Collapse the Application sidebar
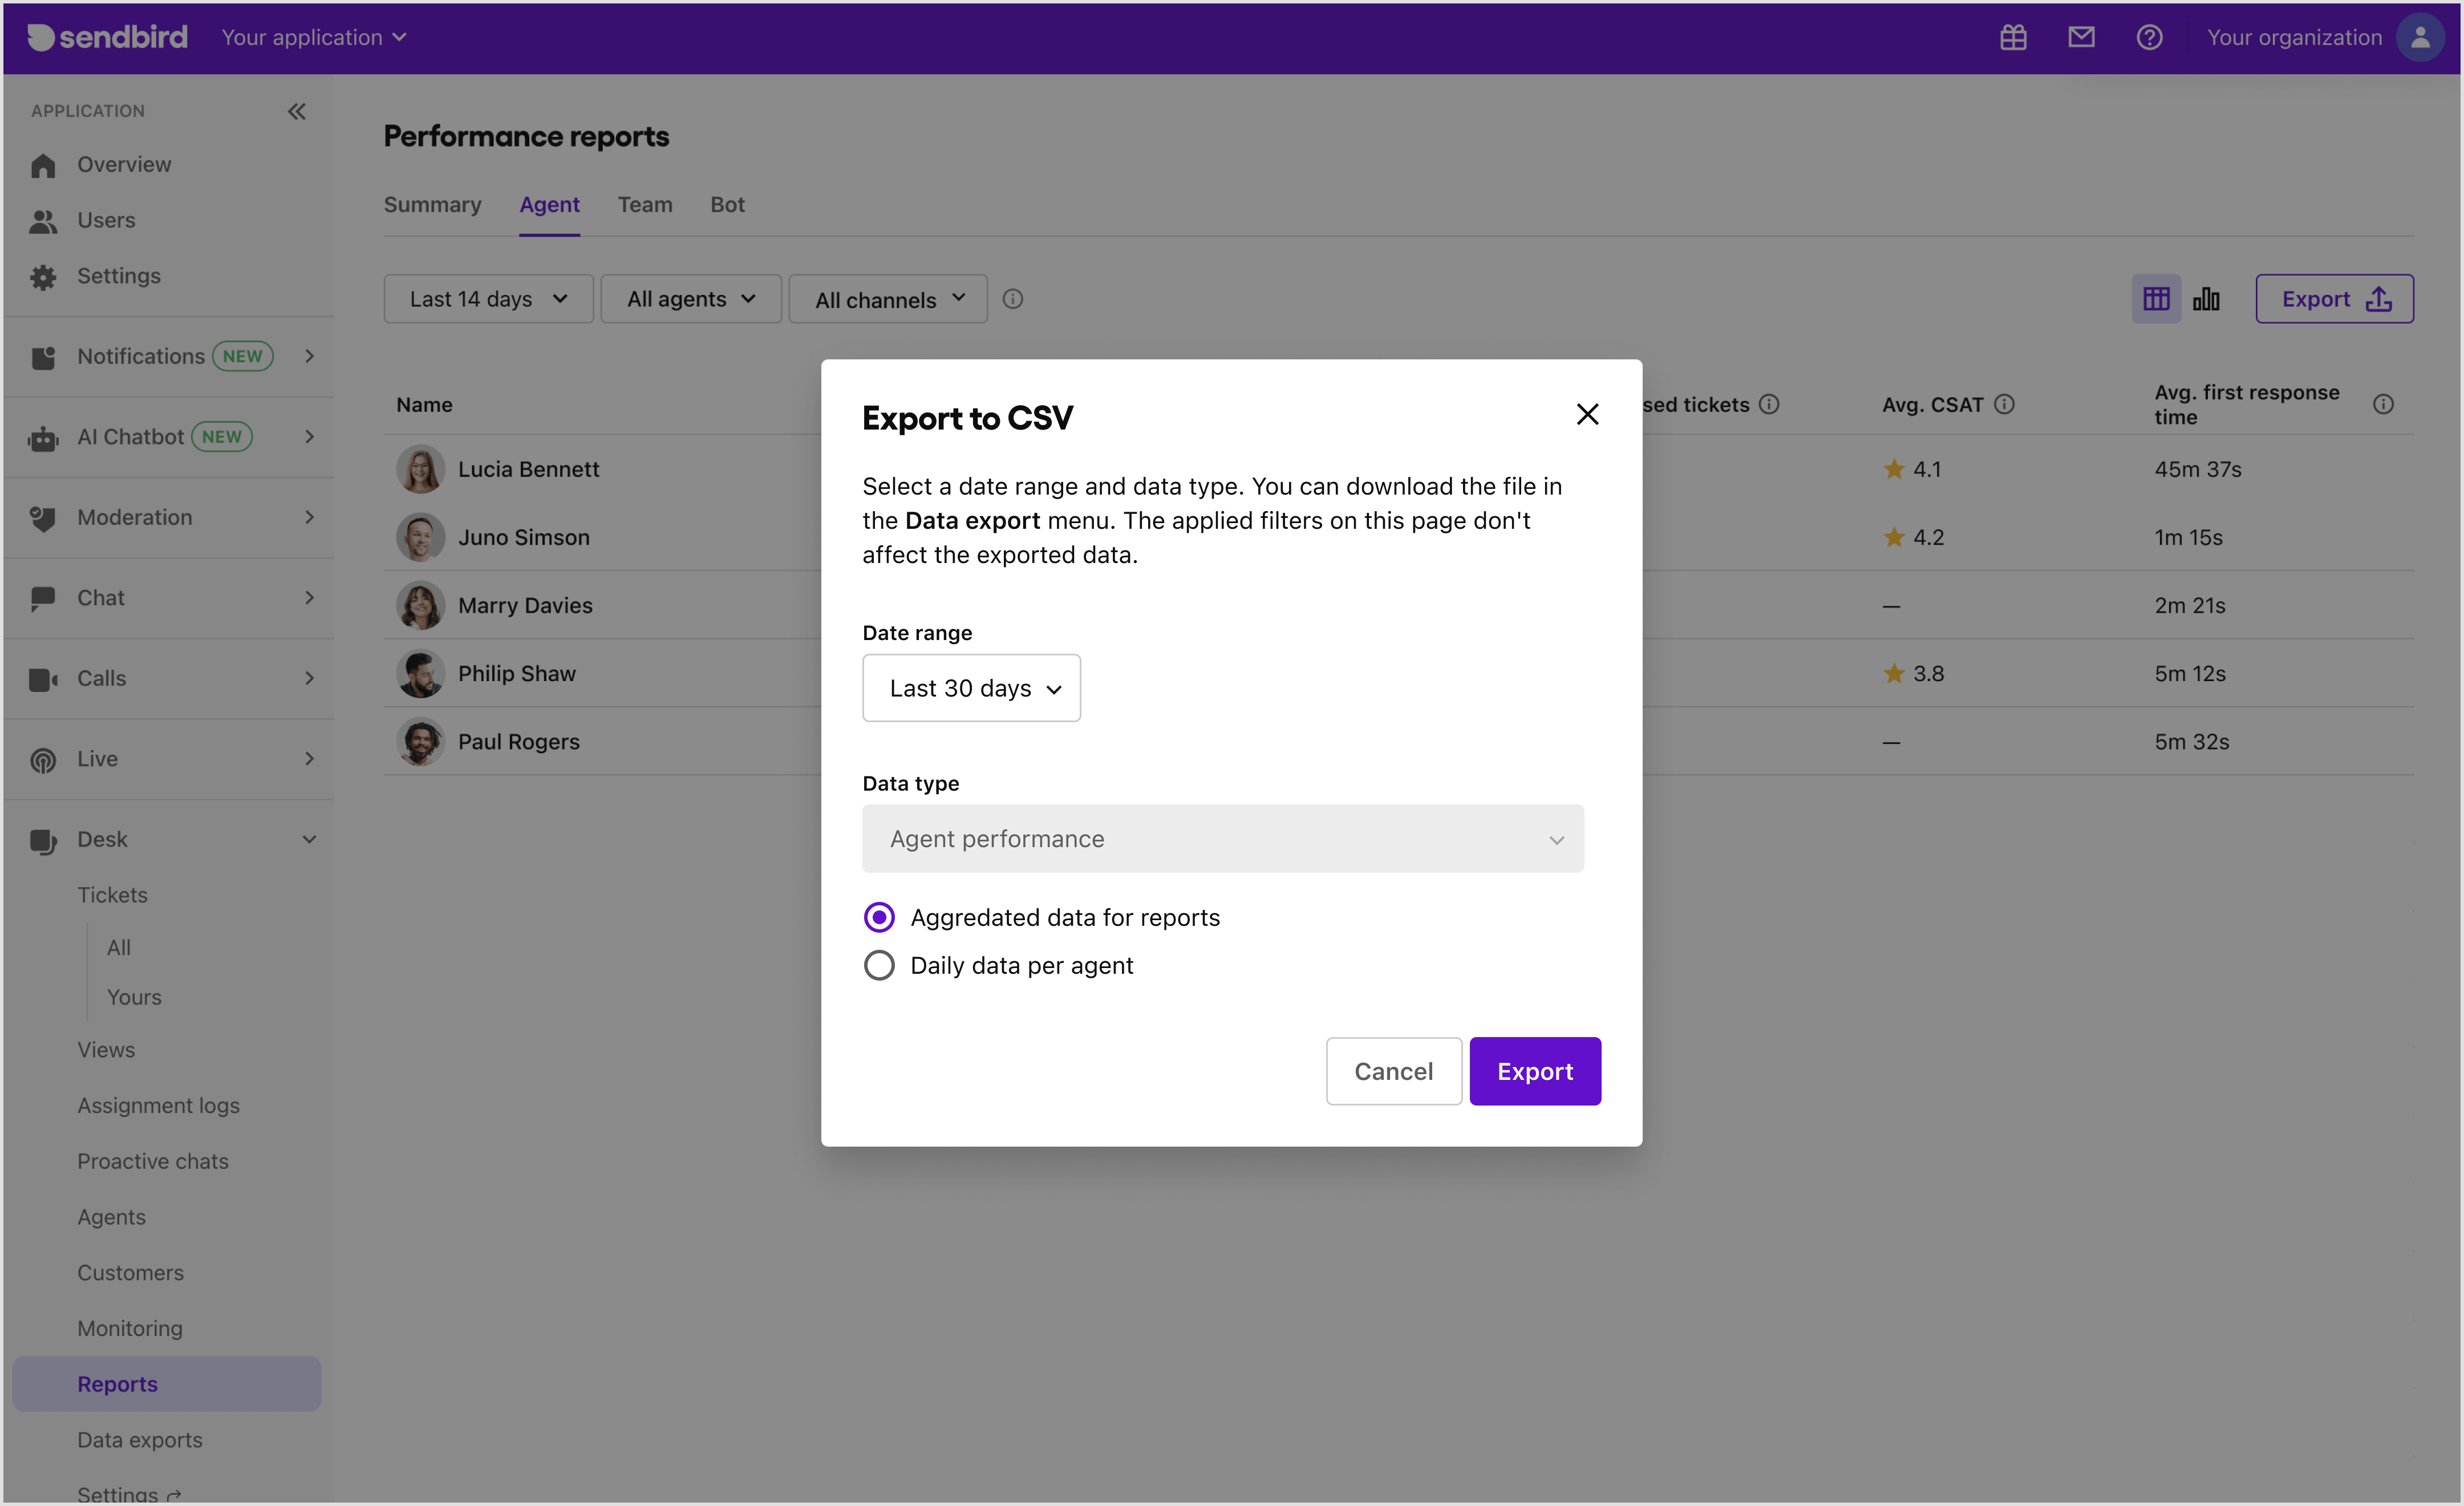Screen dimensions: 2464x1506 point(297,111)
